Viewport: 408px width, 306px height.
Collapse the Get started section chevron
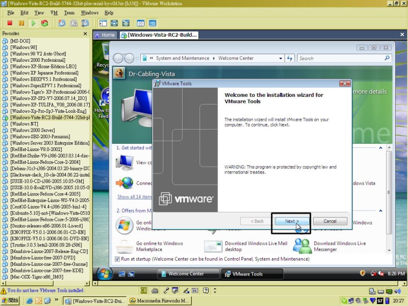(380, 148)
